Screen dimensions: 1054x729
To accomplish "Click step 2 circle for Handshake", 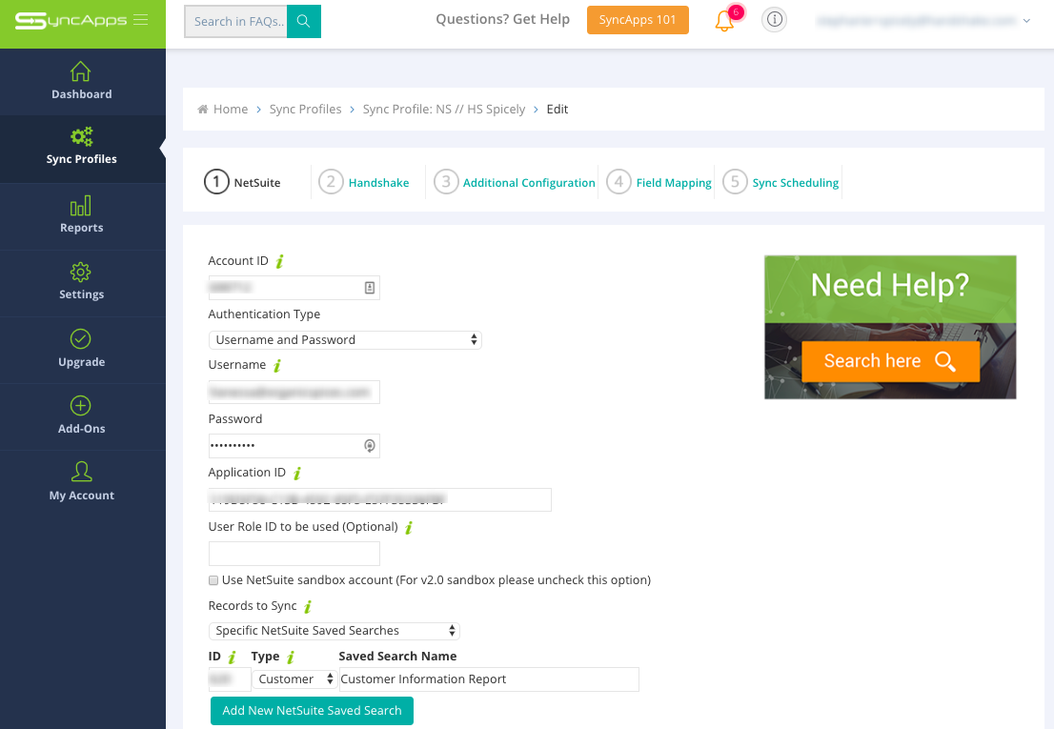I will click(331, 181).
